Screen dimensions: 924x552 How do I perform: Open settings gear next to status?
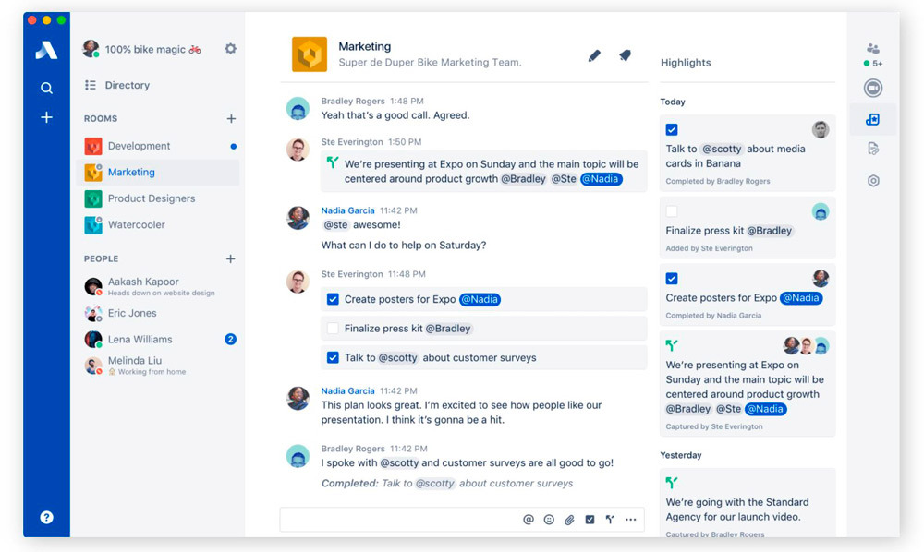click(230, 49)
